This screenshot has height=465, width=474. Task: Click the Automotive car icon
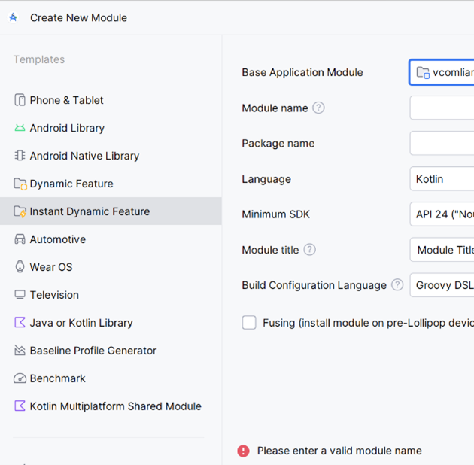(20, 239)
